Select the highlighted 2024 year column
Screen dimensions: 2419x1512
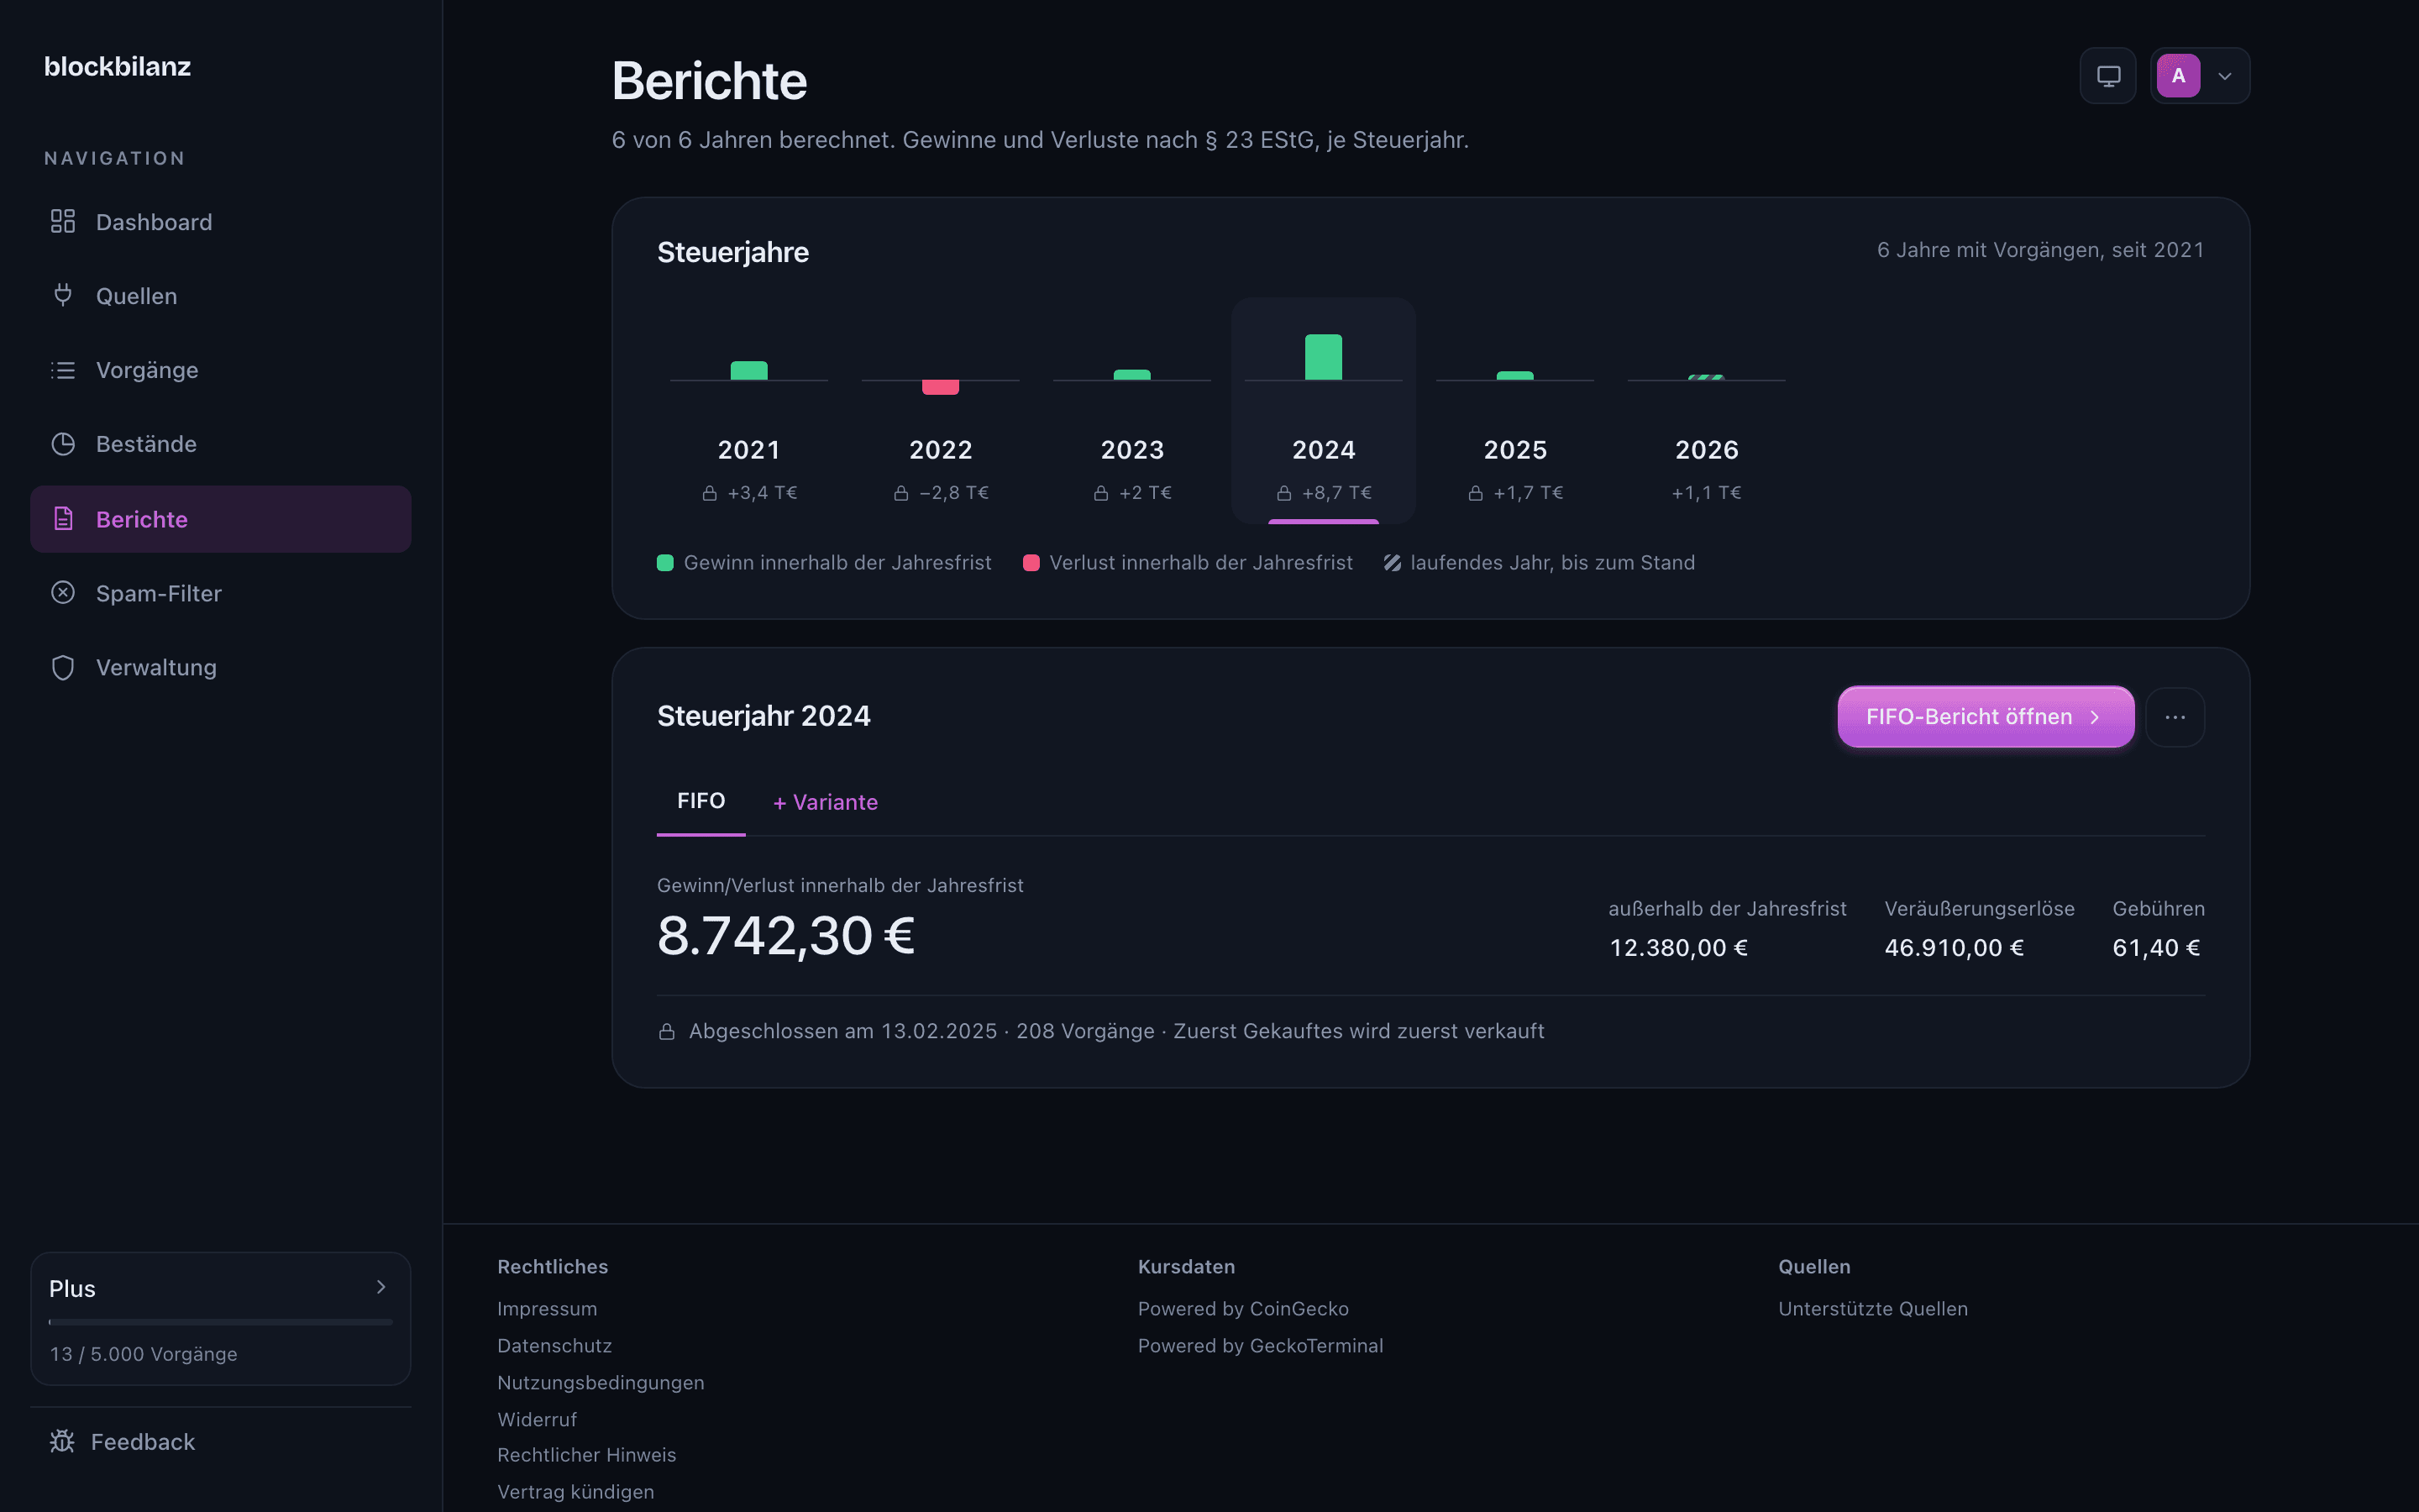click(x=1324, y=410)
